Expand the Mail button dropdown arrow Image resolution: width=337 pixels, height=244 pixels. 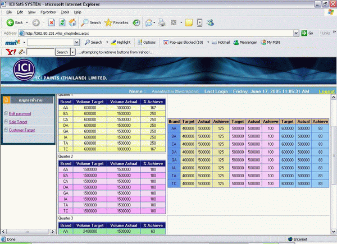coord(154,22)
